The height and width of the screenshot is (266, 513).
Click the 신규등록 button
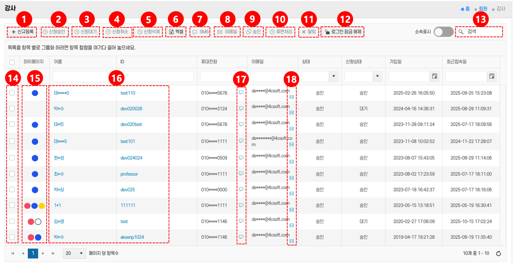click(x=22, y=32)
